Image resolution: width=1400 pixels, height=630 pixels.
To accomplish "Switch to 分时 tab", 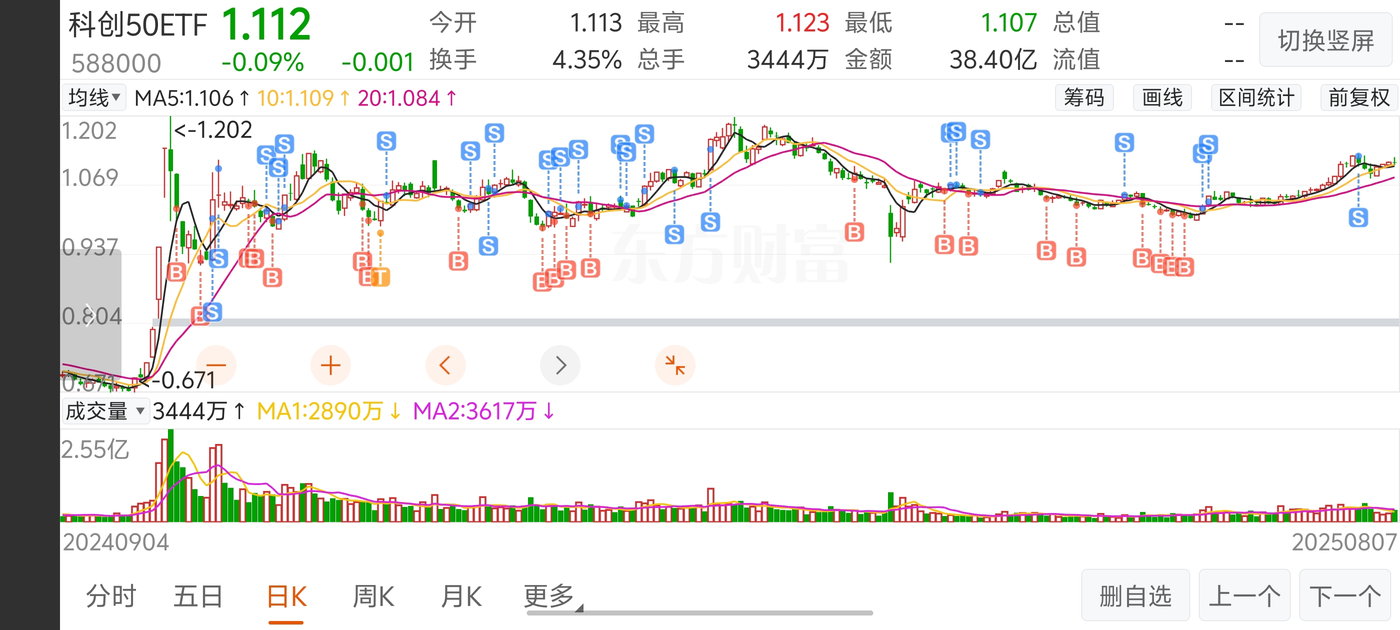I will (x=111, y=596).
